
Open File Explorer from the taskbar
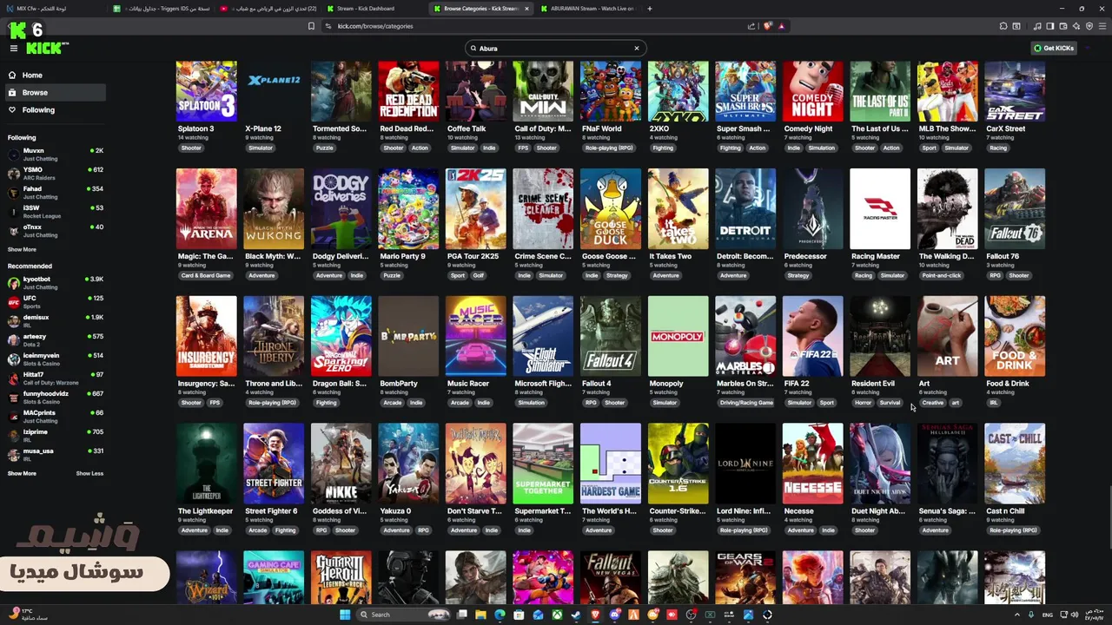(480, 615)
